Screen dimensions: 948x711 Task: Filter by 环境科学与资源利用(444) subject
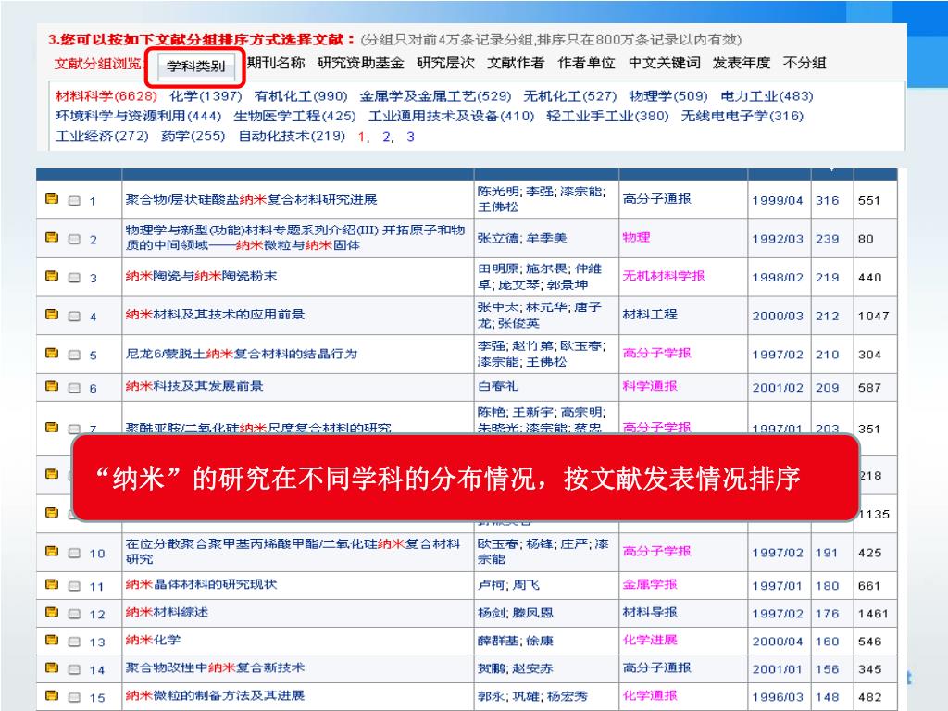(139, 116)
